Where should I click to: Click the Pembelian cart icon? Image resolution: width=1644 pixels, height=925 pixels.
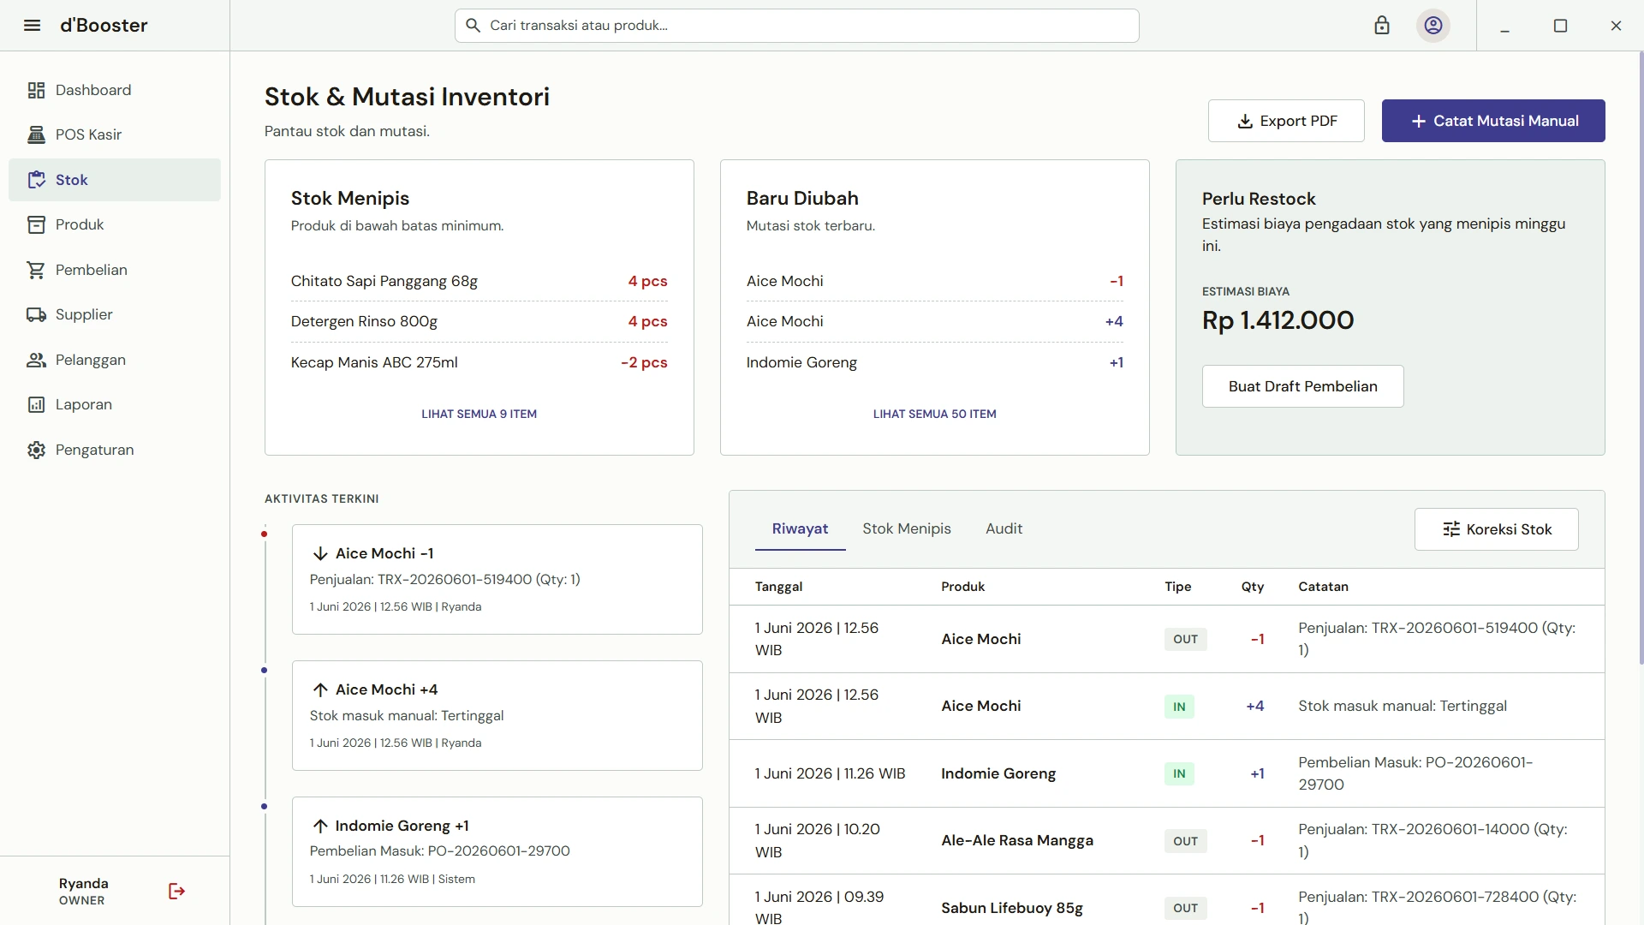tap(36, 270)
